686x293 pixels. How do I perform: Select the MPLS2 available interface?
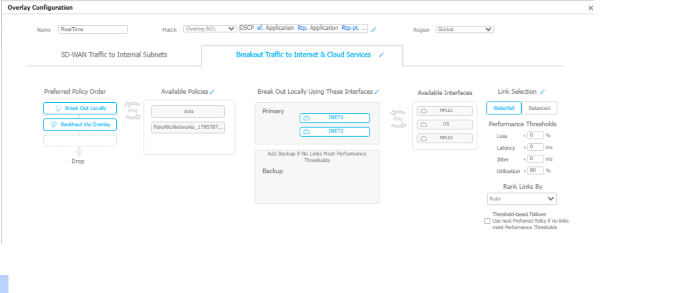coord(445,138)
